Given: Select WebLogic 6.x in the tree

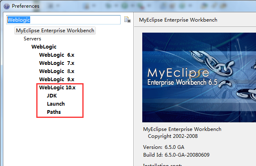Looking at the screenshot, I should click(57, 55).
